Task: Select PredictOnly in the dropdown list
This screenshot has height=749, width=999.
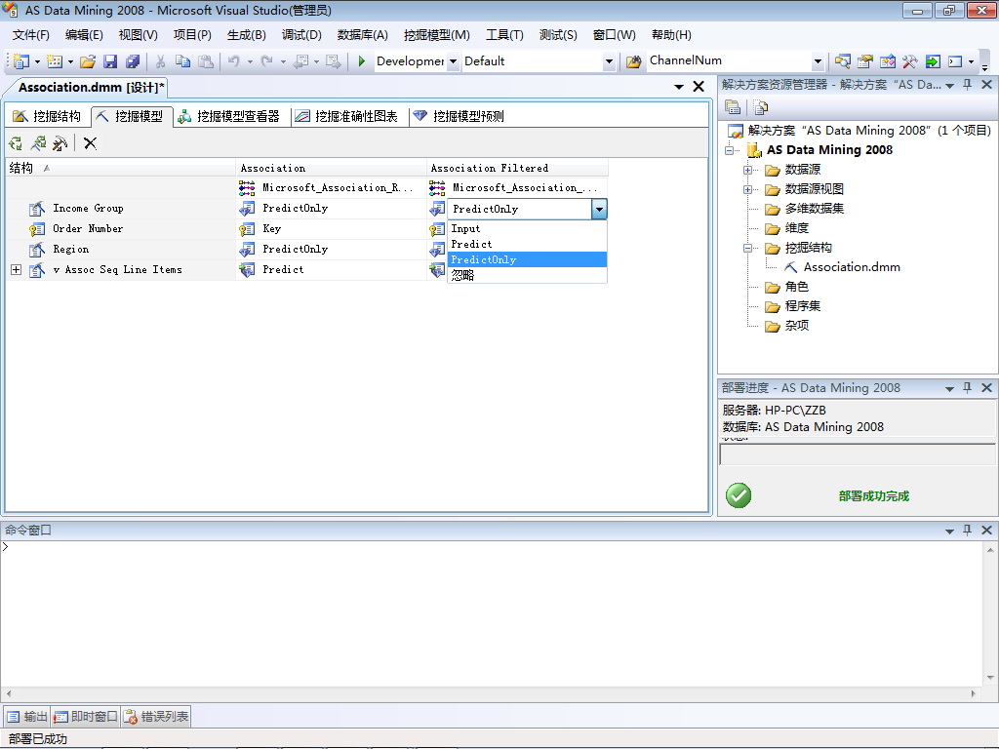Action: (527, 259)
